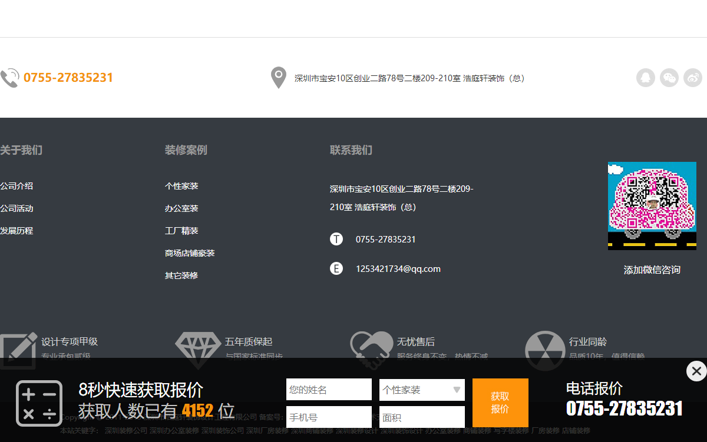Click the 您的姓名 input field
This screenshot has height=442, width=707.
coord(329,390)
